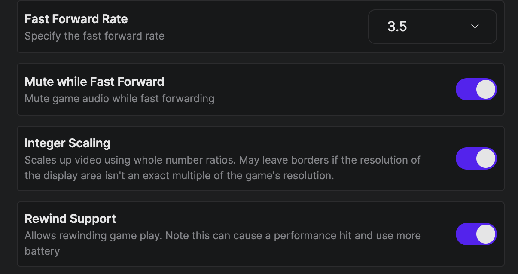Click the Rewind Support heading
This screenshot has width=518, height=274.
pos(70,219)
